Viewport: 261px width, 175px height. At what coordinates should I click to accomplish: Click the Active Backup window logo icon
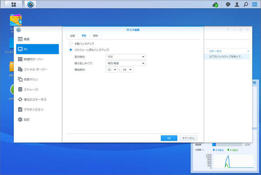coord(19,30)
